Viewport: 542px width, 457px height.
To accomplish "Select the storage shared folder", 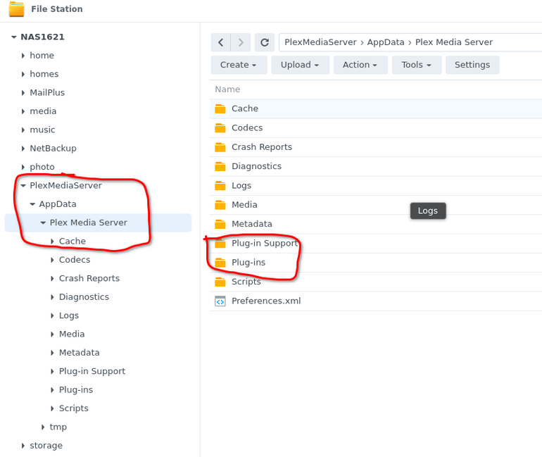I will pos(46,446).
